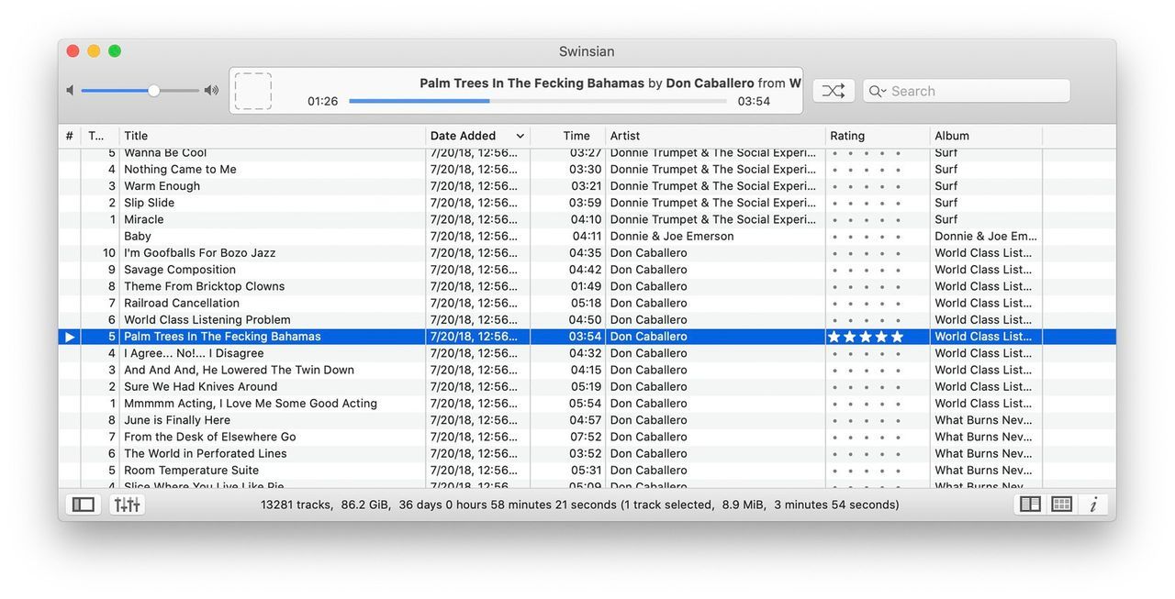Click the max volume speaker icon
This screenshot has height=599, width=1175.
tap(211, 90)
